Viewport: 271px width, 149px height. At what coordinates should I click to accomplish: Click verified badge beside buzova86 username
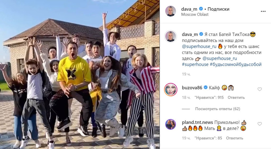(x=205, y=88)
